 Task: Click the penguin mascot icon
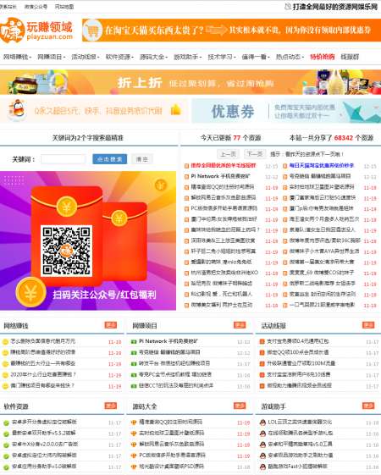pyautogui.click(x=16, y=110)
